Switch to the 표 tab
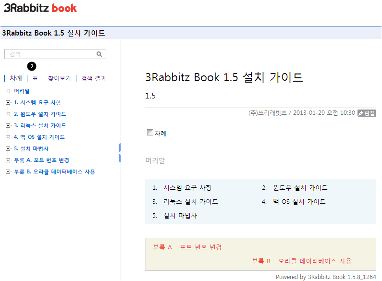The height and width of the screenshot is (281, 382). pyautogui.click(x=35, y=78)
